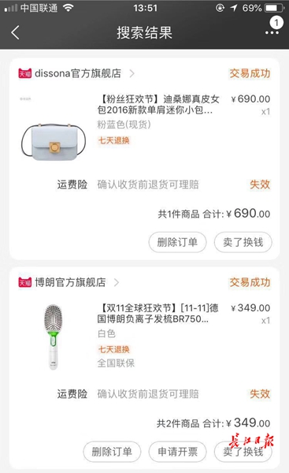Tap the back arrow in header
The height and width of the screenshot is (473, 289).
[16, 32]
